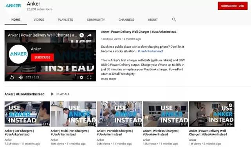Click the Anker channel logo avatar

(x=13, y=6)
